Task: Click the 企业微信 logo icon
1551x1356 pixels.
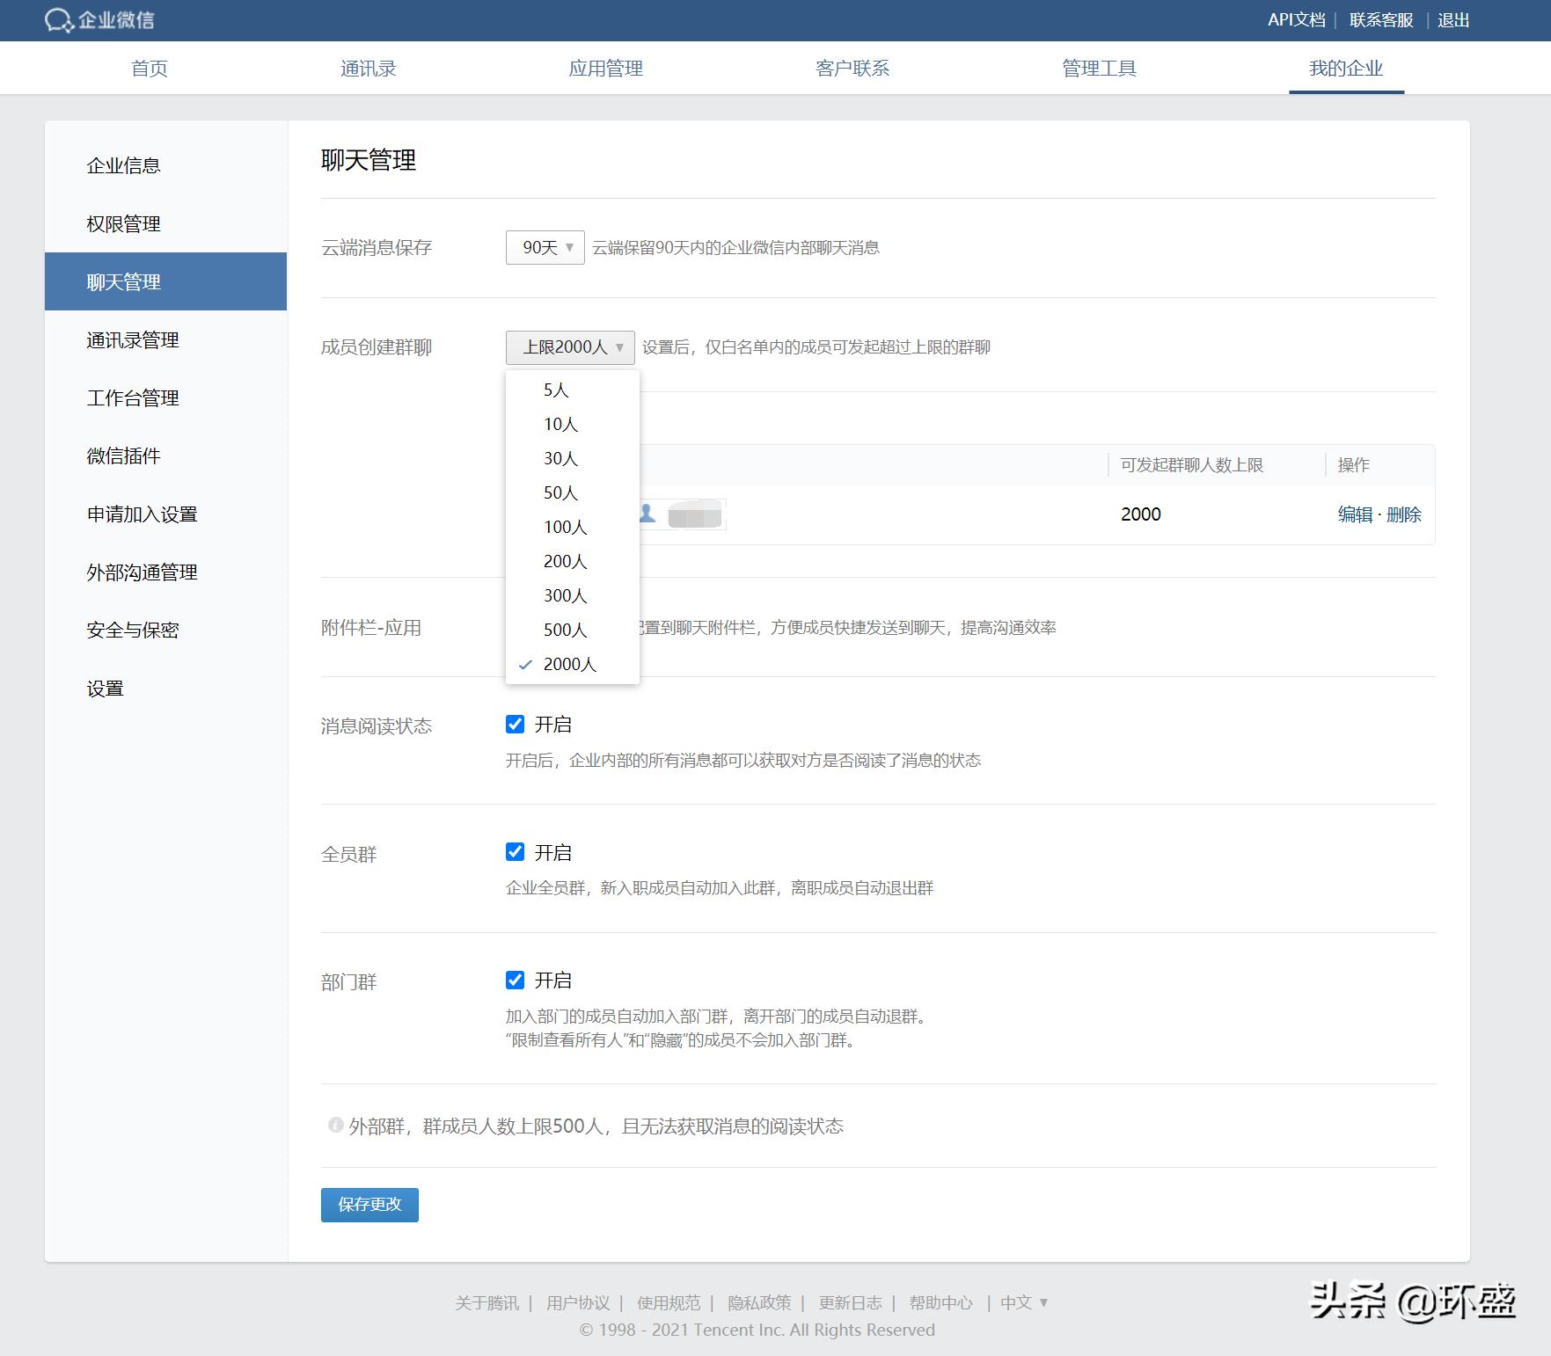Action: [x=58, y=19]
